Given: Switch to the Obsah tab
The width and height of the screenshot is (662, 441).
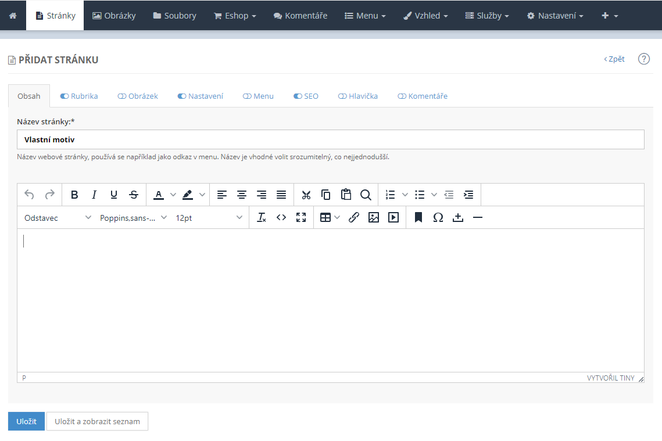Looking at the screenshot, I should click(29, 96).
